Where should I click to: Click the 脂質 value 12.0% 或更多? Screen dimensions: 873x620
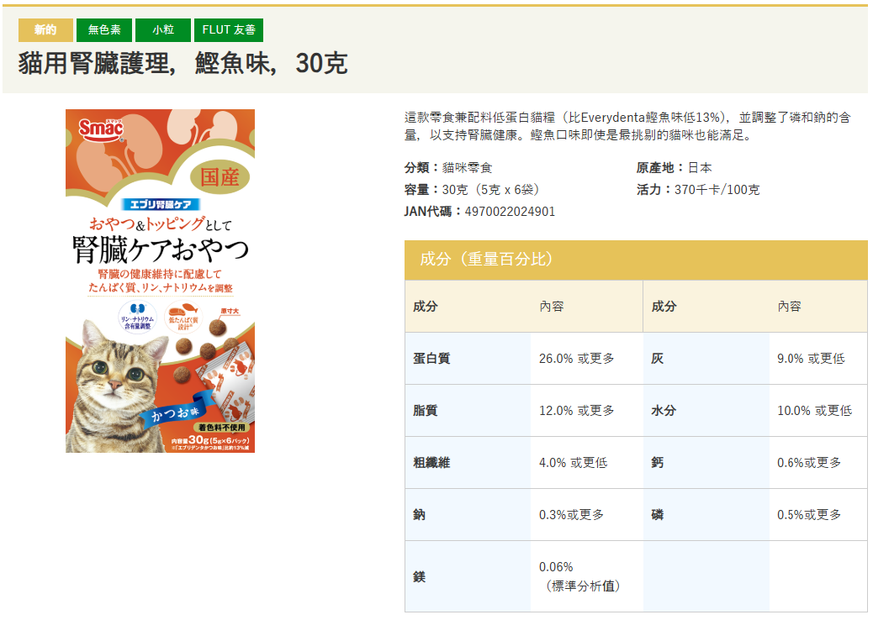(576, 411)
